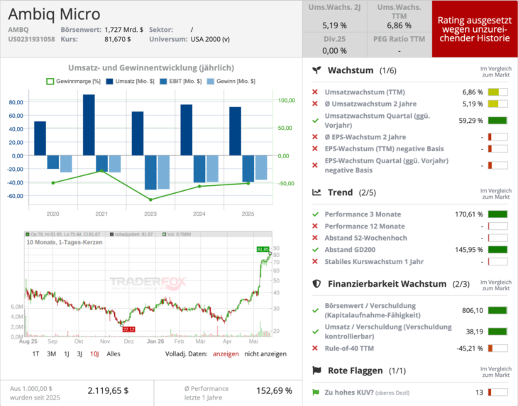Viewport: 518px width, 406px height.
Task: Switch chart range to 3J
Action: click(79, 353)
